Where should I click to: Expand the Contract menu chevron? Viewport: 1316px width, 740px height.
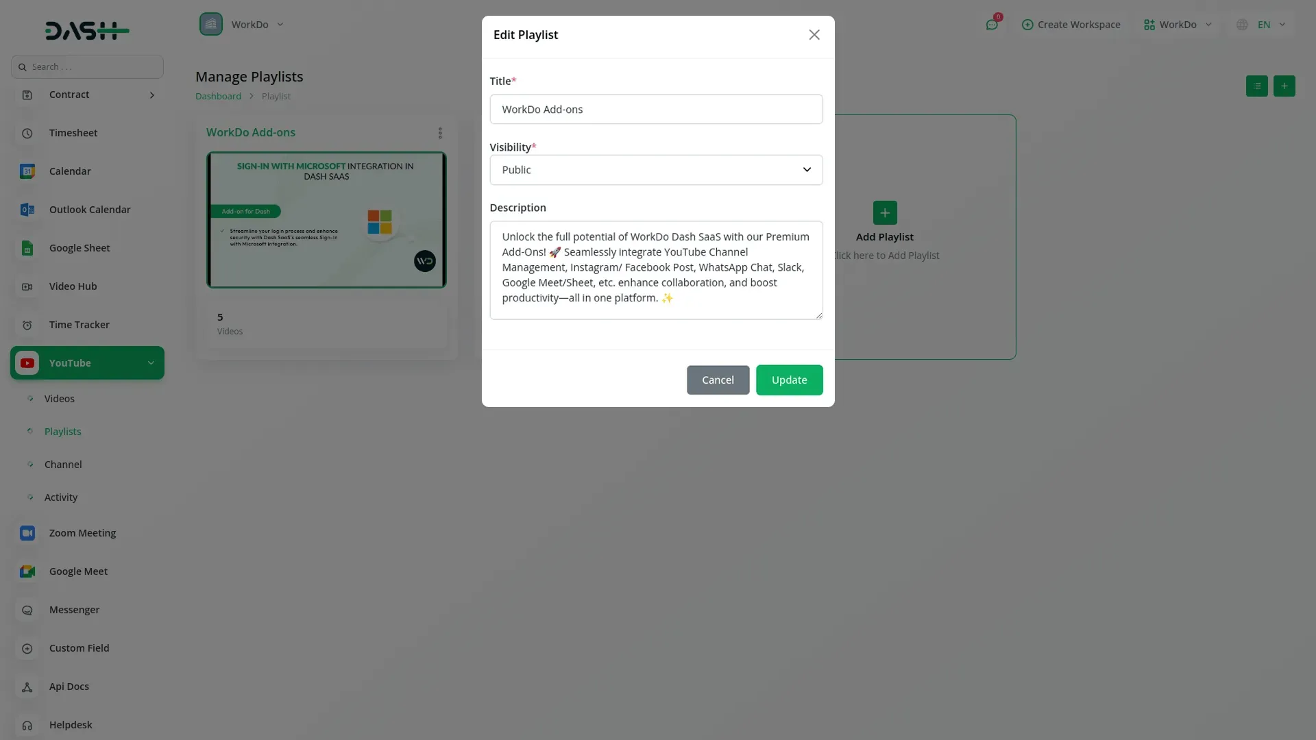(152, 95)
